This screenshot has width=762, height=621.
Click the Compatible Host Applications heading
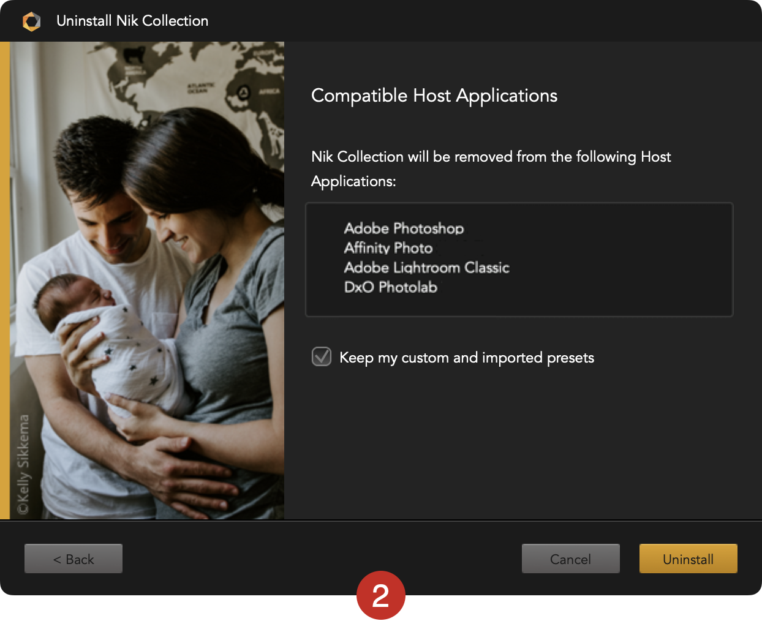[434, 96]
